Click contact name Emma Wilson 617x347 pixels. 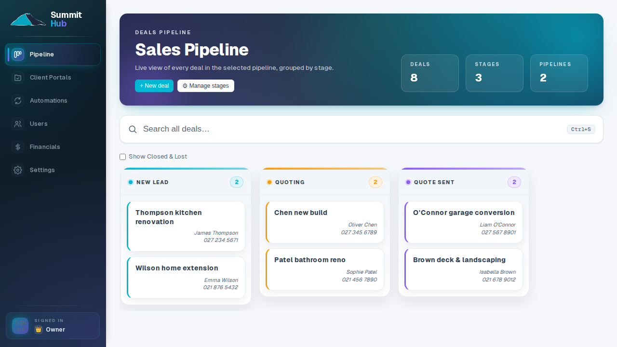coord(221,280)
